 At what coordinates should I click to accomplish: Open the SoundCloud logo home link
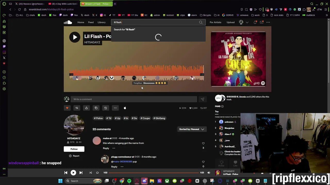point(68,22)
